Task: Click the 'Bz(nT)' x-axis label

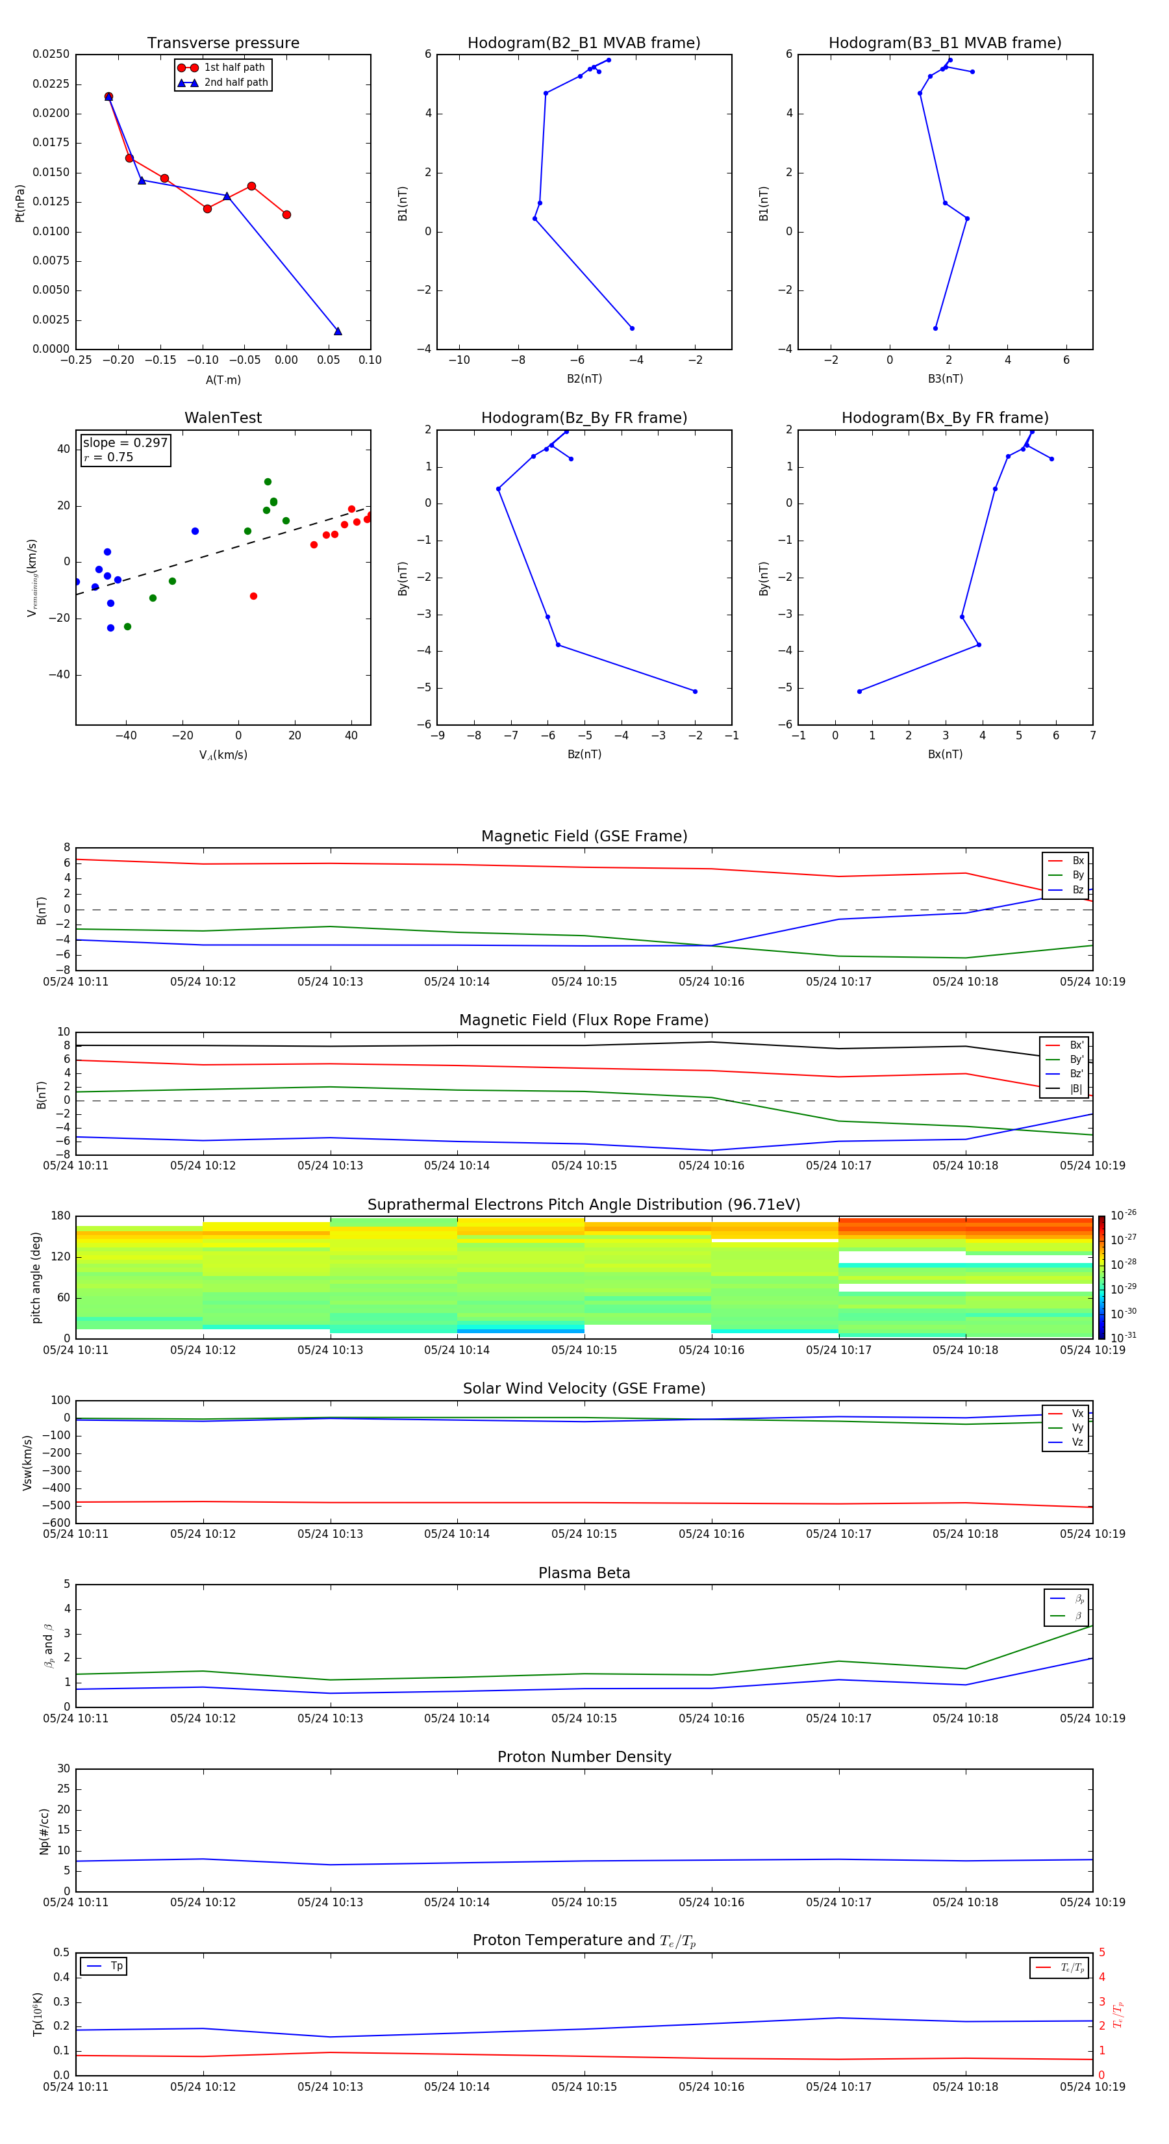Action: point(584,755)
